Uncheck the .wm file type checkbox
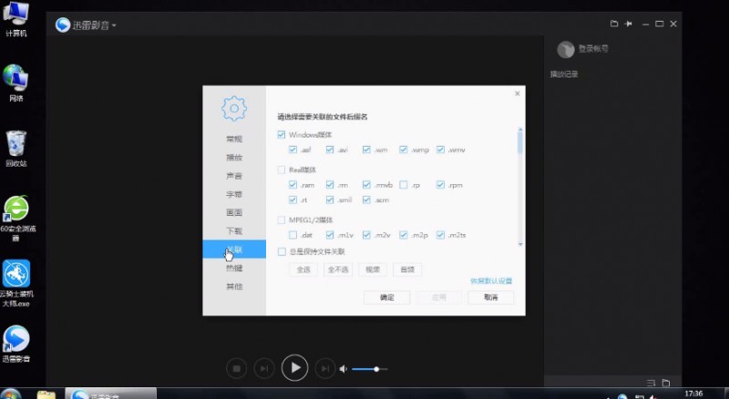Viewport: 729px width, 399px height. tap(366, 149)
